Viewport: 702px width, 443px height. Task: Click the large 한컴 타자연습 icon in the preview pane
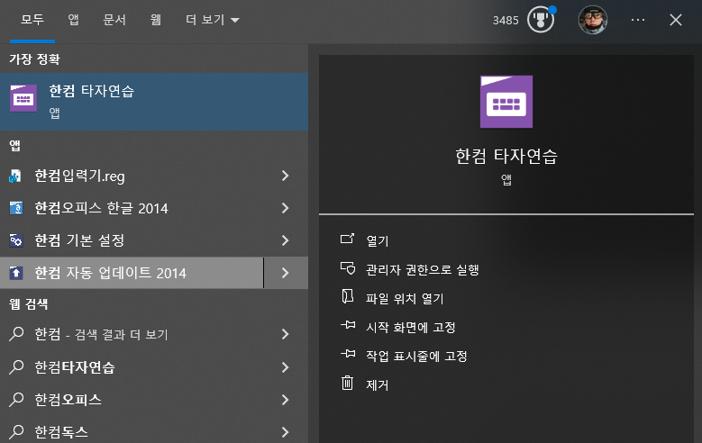click(506, 102)
